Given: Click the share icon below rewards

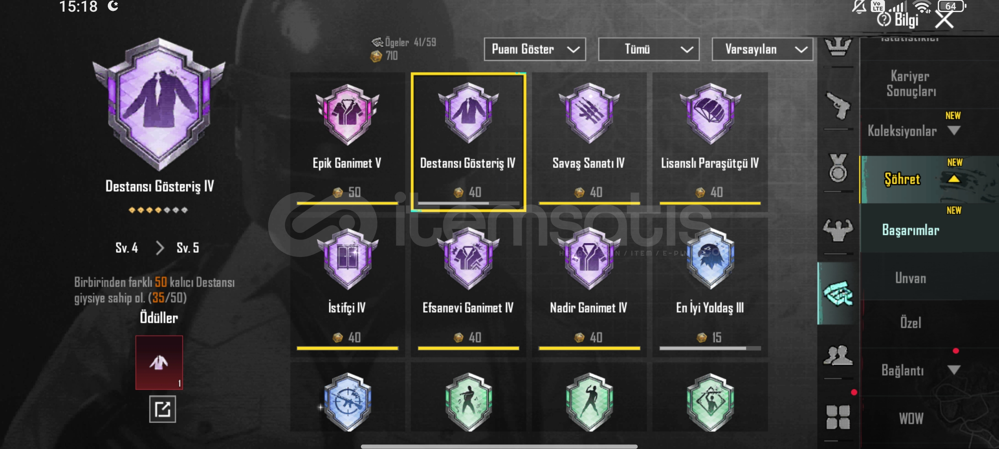Looking at the screenshot, I should [x=162, y=410].
